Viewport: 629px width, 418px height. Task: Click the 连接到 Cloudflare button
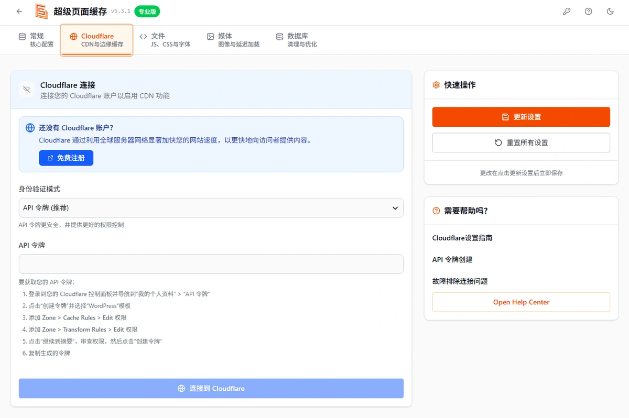(x=211, y=388)
